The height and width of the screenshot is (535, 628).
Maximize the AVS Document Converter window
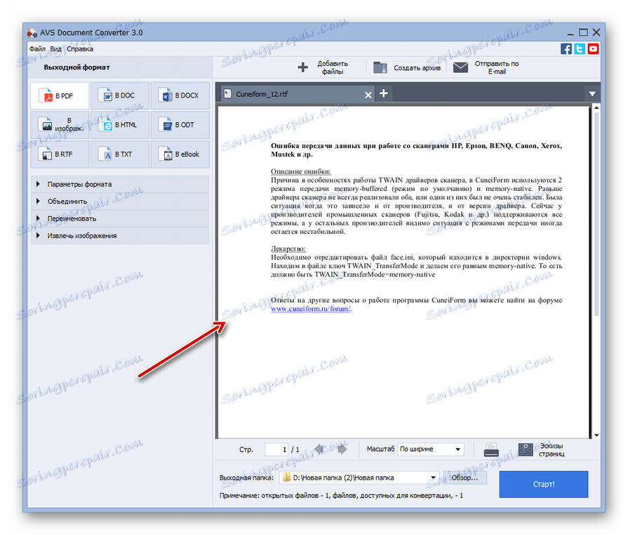tap(584, 32)
